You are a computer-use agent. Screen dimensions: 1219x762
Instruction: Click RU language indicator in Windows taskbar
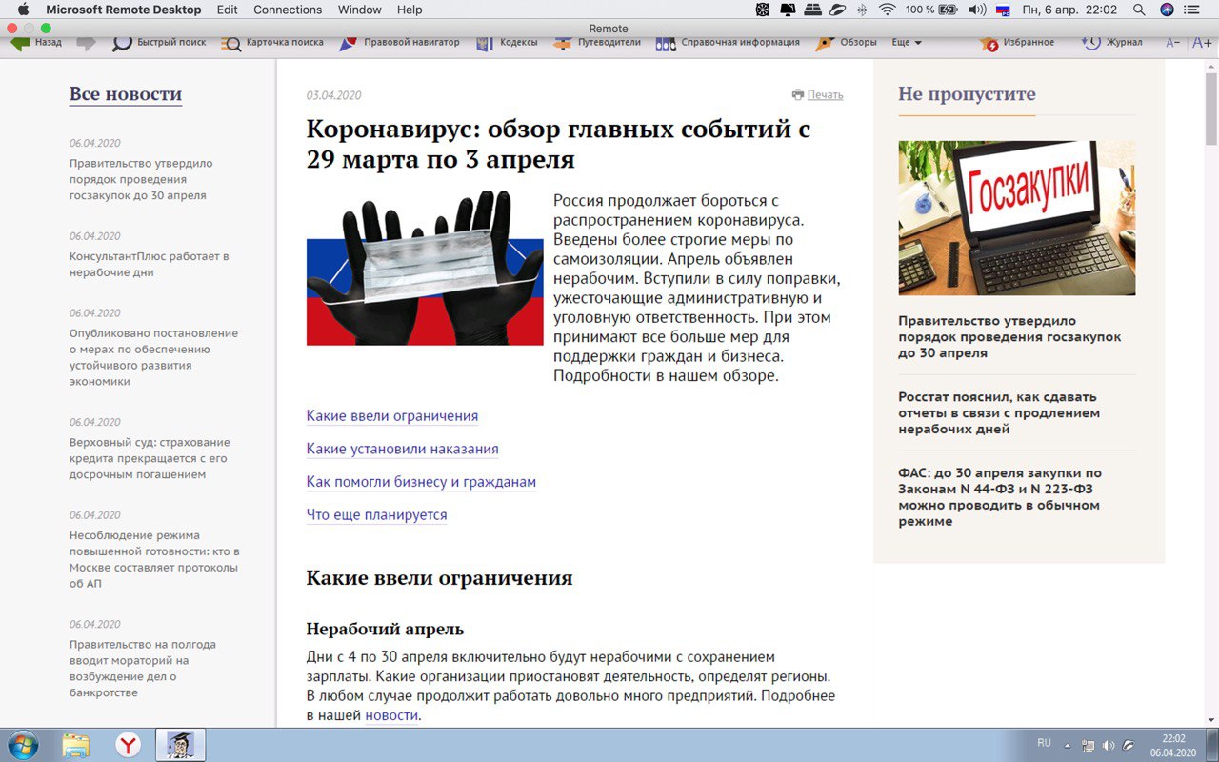point(1044,742)
